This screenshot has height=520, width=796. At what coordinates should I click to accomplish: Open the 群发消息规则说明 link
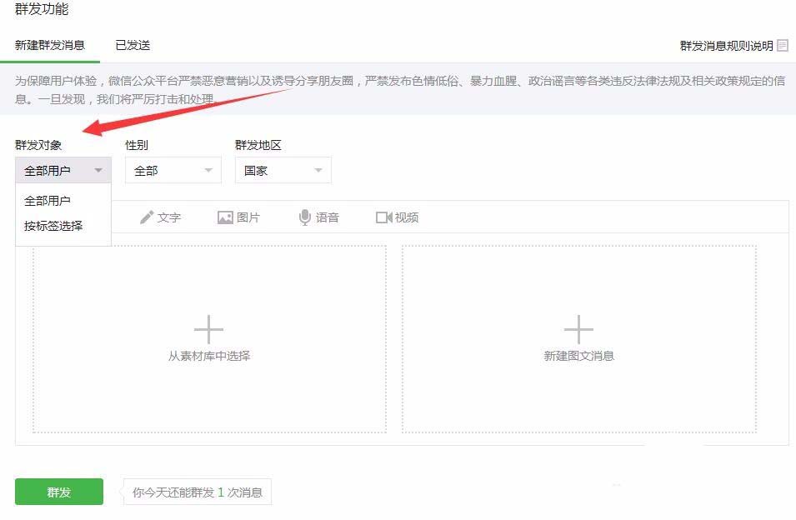click(727, 46)
